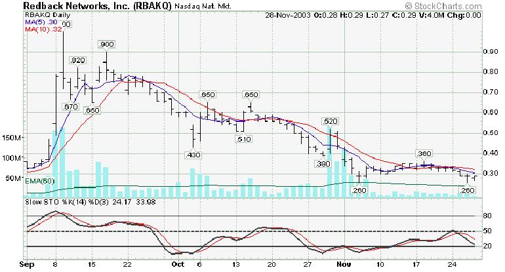Click the 50M volume axis label
This screenshot has height=272, width=505.
(x=14, y=178)
